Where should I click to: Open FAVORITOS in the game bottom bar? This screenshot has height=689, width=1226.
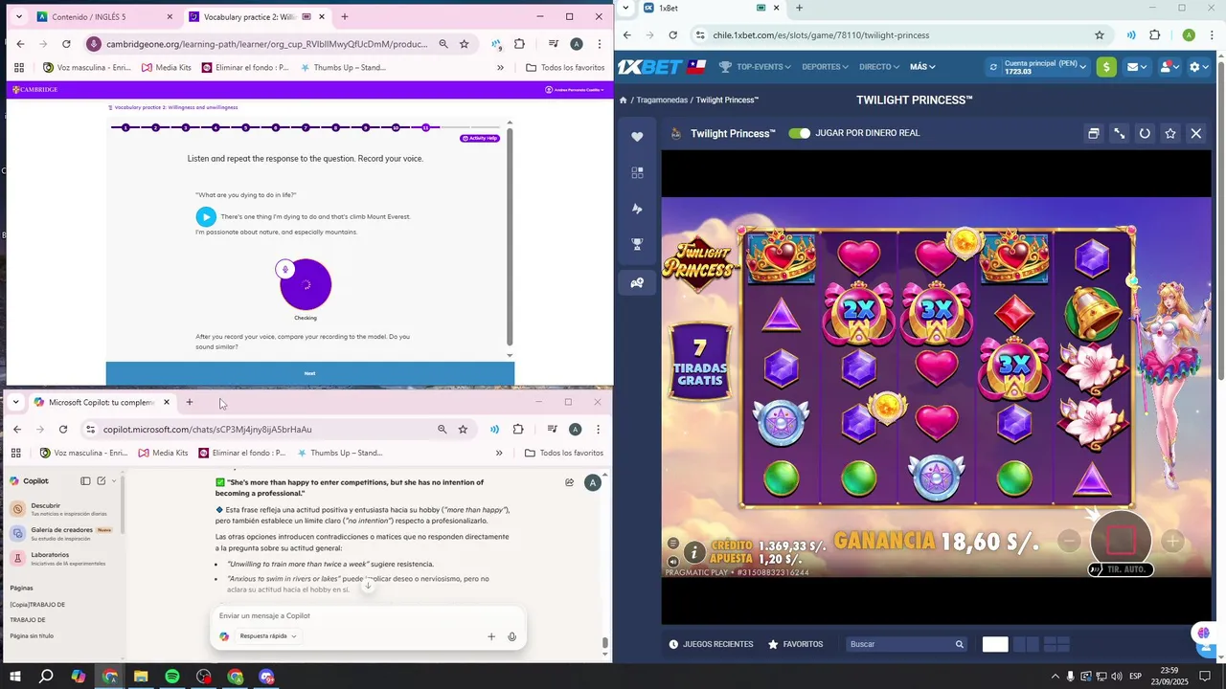795,644
